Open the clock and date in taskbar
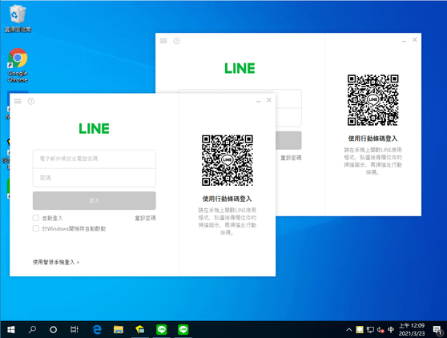The height and width of the screenshot is (338, 447). (412, 330)
